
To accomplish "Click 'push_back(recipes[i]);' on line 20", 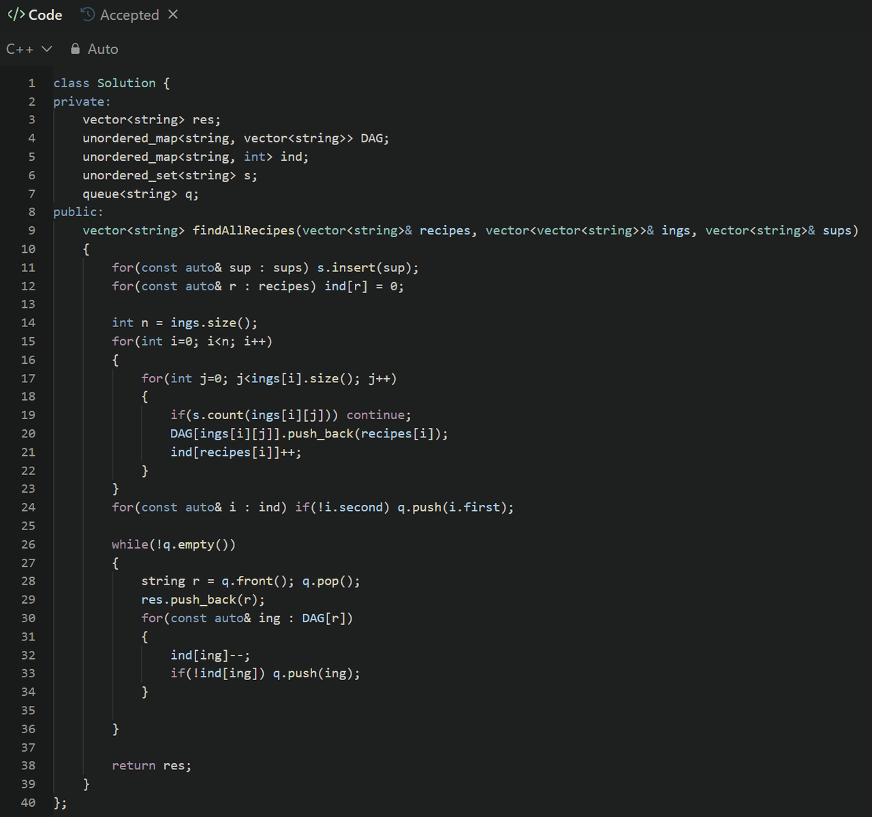I will click(368, 433).
